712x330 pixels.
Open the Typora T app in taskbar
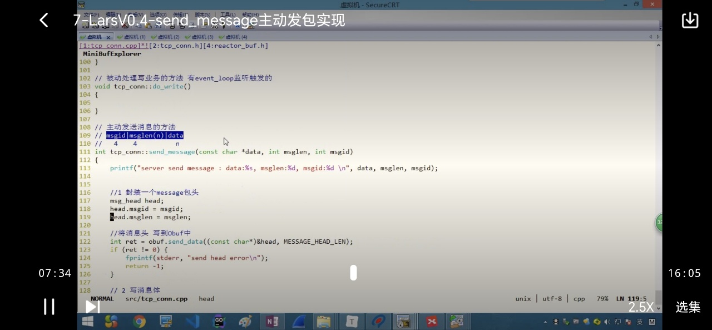(352, 322)
